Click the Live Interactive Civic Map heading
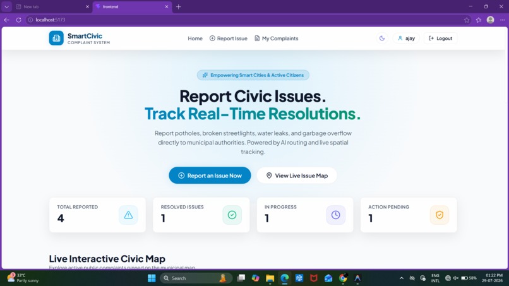 pos(107,259)
